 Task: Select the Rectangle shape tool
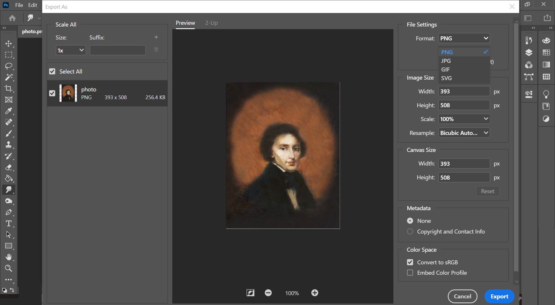coord(9,246)
